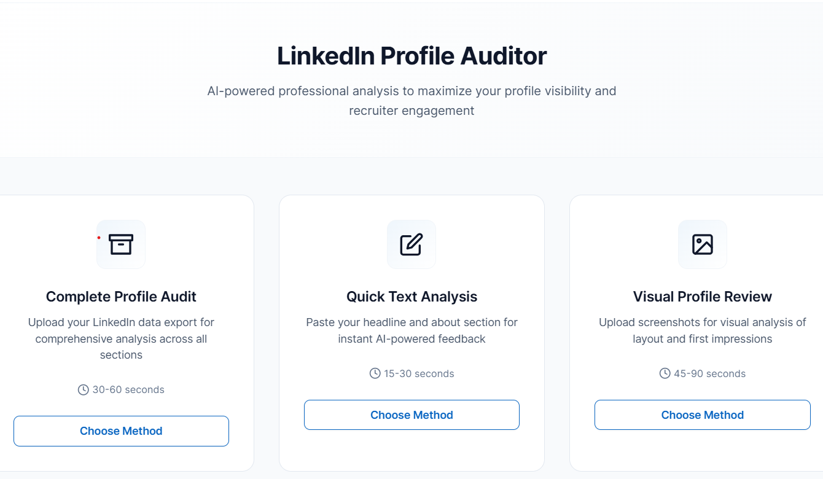Viewport: 823px width, 479px height.
Task: Click the 30-60 seconds duration label
Action: pos(128,390)
